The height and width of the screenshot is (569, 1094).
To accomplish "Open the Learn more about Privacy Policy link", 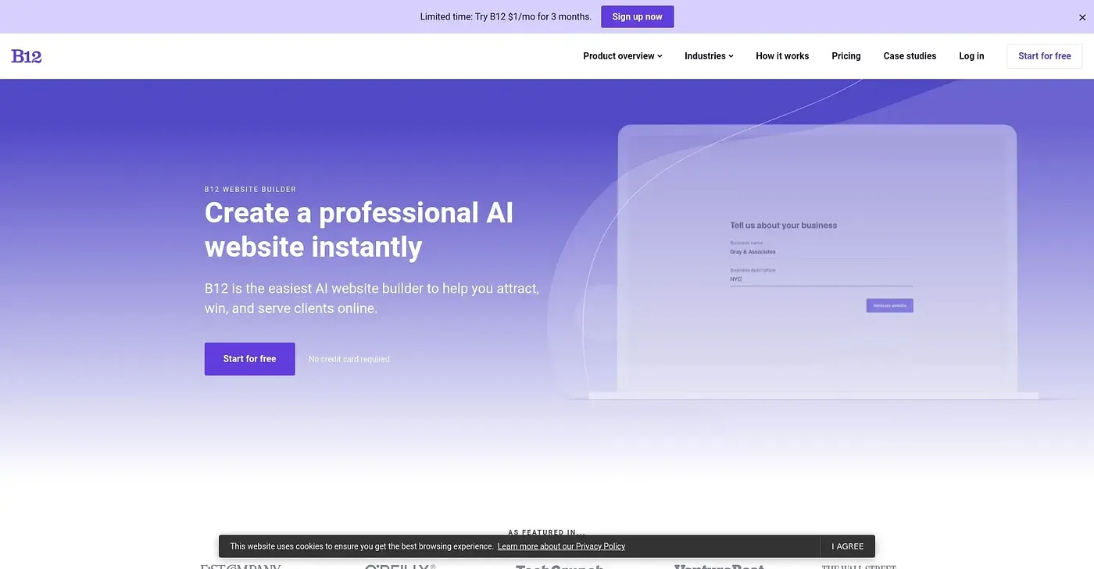I will tap(561, 546).
